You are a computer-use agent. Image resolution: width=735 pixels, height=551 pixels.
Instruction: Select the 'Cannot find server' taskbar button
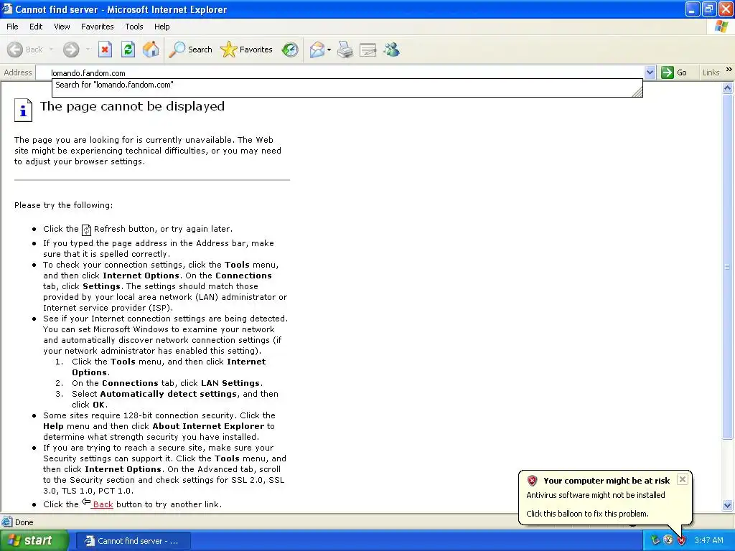coord(133,541)
